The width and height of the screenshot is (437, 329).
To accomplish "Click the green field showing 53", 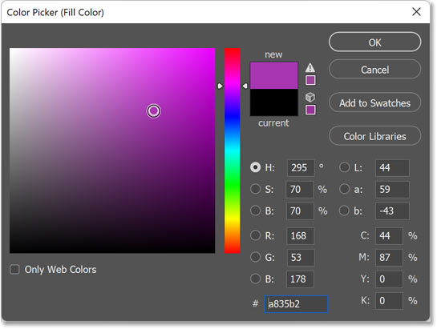I will [x=300, y=258].
